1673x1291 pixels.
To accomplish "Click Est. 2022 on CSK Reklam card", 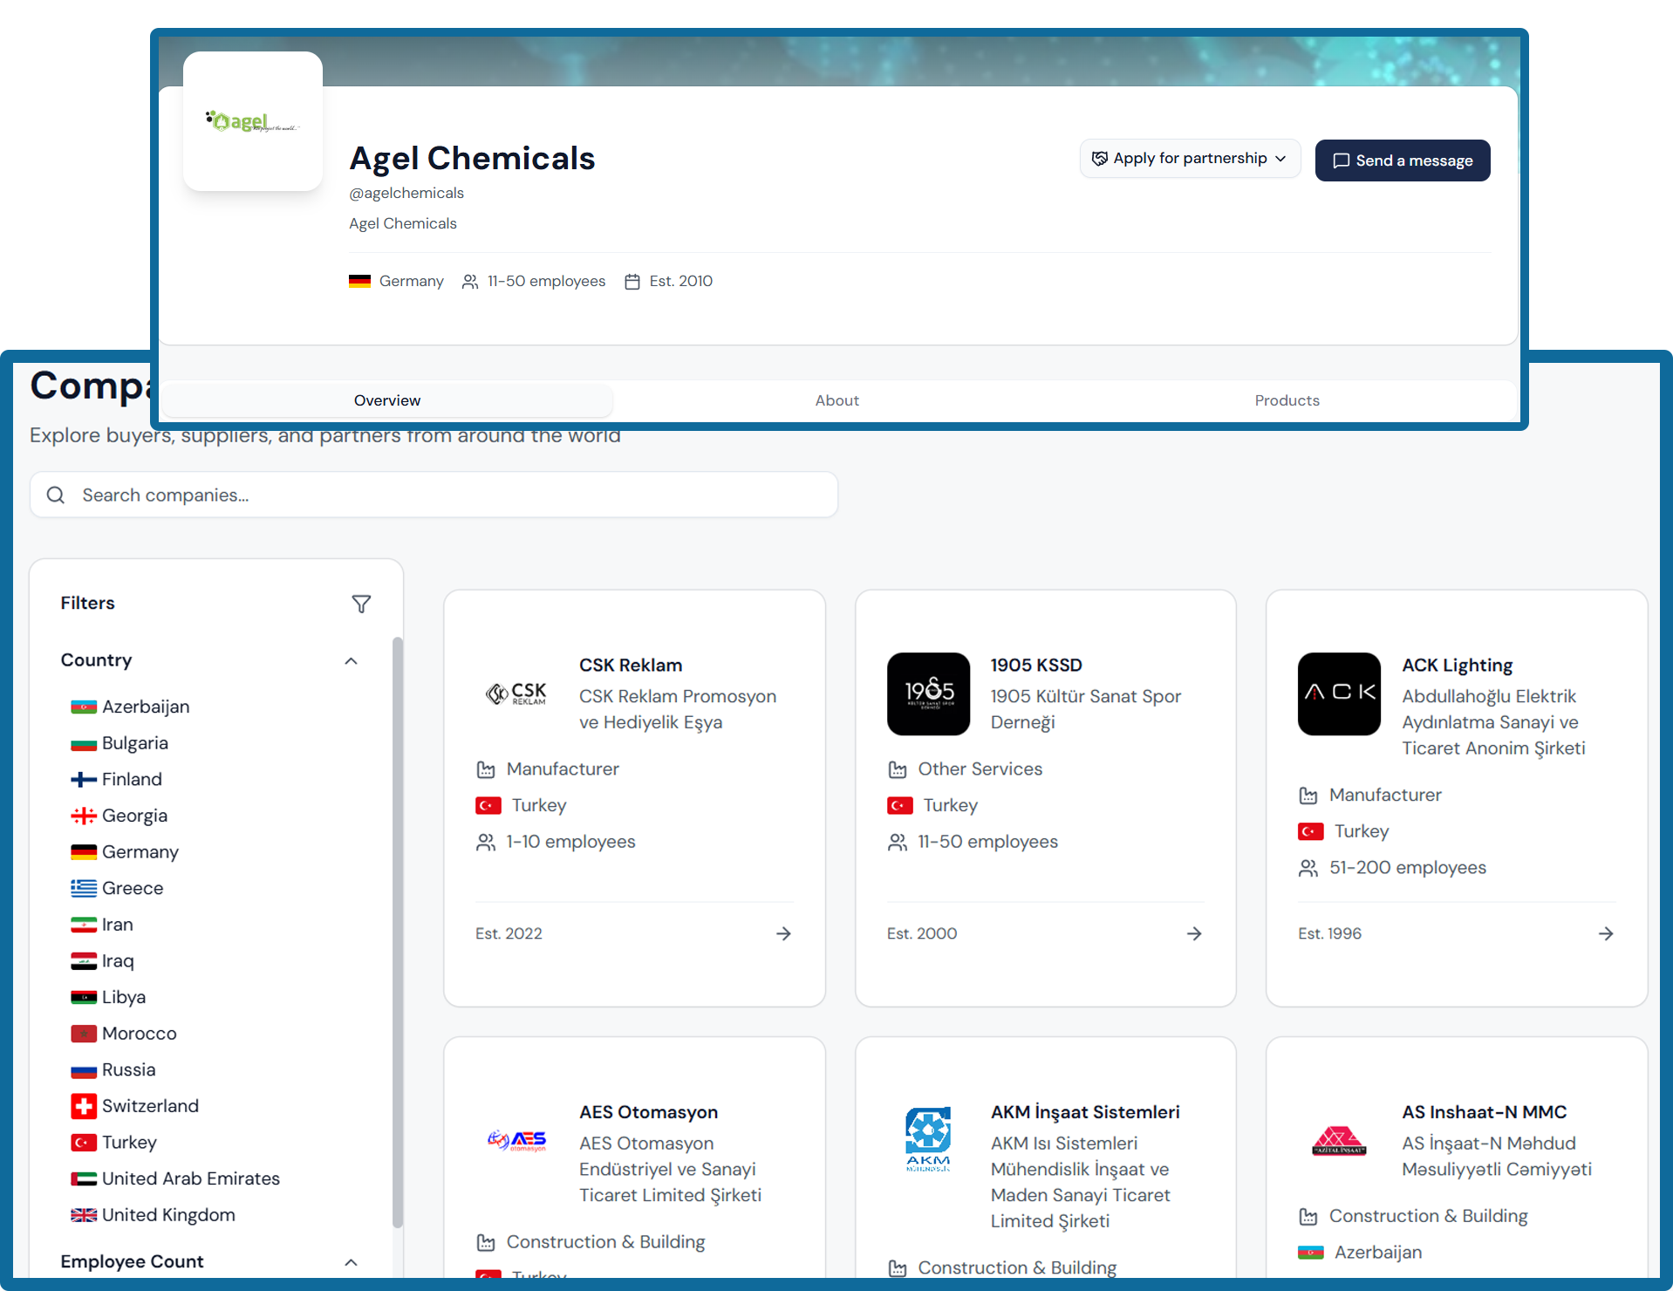I will [x=509, y=934].
